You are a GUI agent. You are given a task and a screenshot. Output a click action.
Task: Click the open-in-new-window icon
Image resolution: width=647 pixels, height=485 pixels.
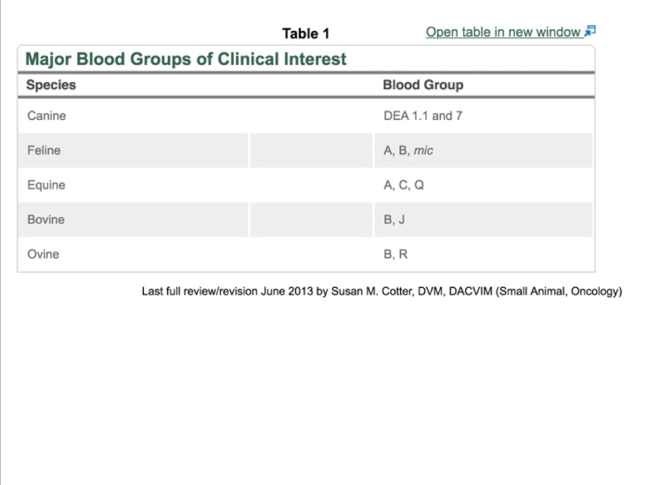tap(590, 31)
